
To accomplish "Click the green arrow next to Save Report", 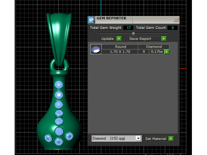I will tap(164, 39).
